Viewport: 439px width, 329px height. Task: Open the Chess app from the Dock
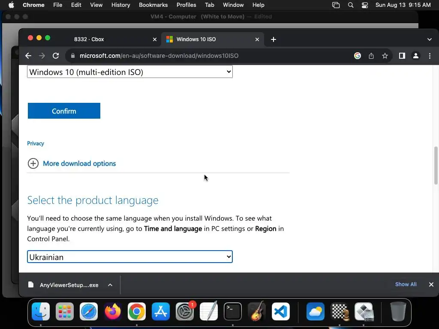(340, 311)
